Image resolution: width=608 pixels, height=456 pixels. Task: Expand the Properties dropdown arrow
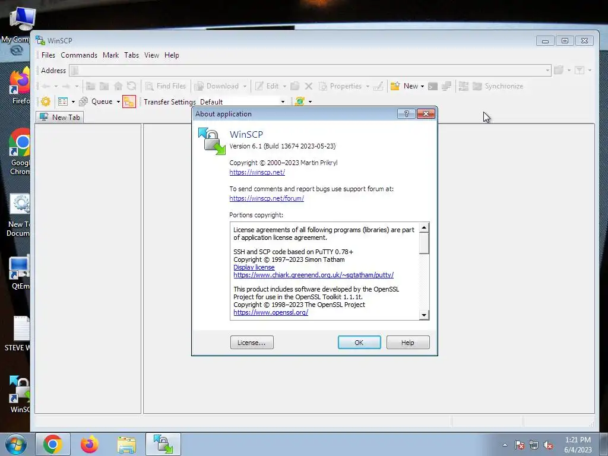[368, 86]
